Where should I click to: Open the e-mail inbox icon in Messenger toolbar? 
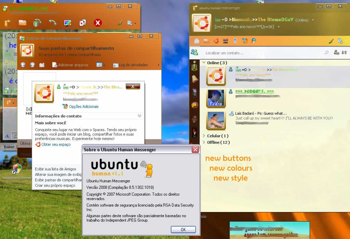click(x=197, y=41)
